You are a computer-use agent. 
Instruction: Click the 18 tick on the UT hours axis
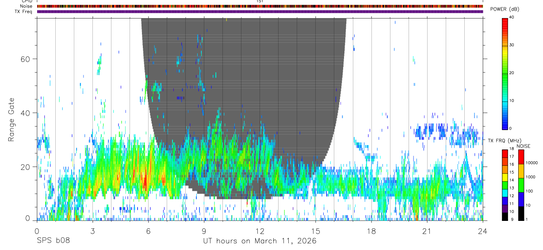click(371, 231)
